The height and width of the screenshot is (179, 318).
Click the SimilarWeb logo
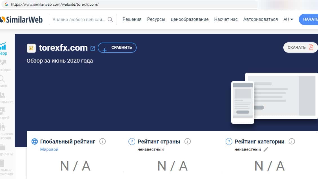[21, 20]
